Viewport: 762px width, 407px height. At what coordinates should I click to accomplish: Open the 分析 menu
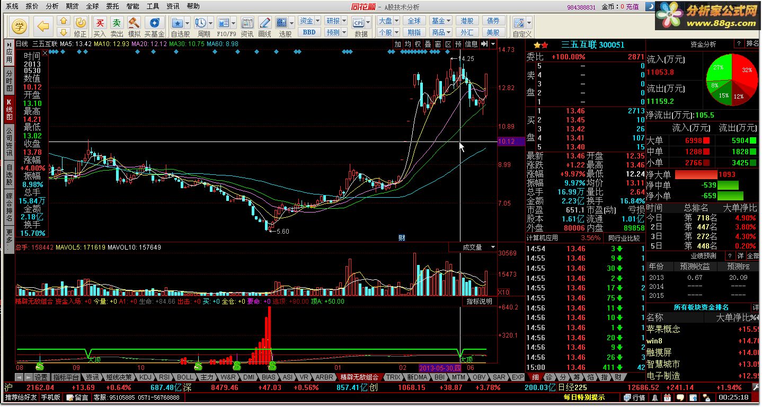[52, 6]
